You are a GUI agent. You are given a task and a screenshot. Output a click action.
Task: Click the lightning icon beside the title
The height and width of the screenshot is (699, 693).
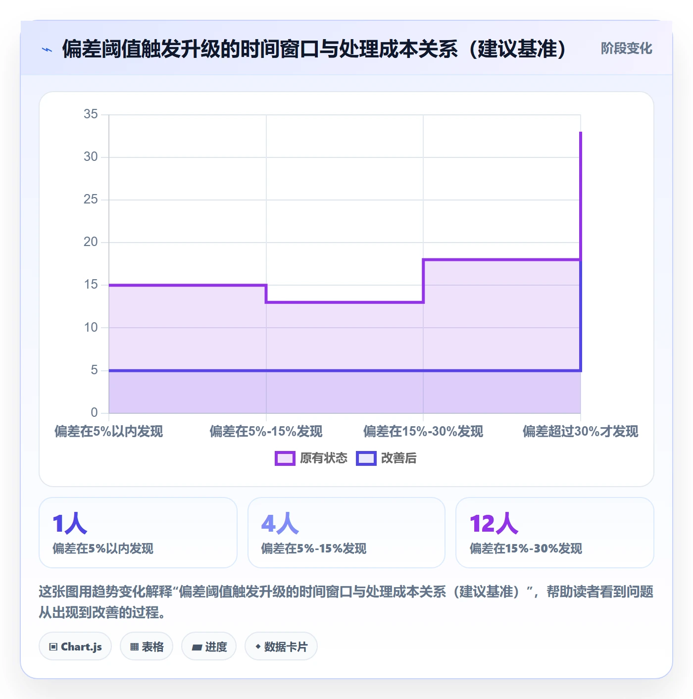pos(47,50)
